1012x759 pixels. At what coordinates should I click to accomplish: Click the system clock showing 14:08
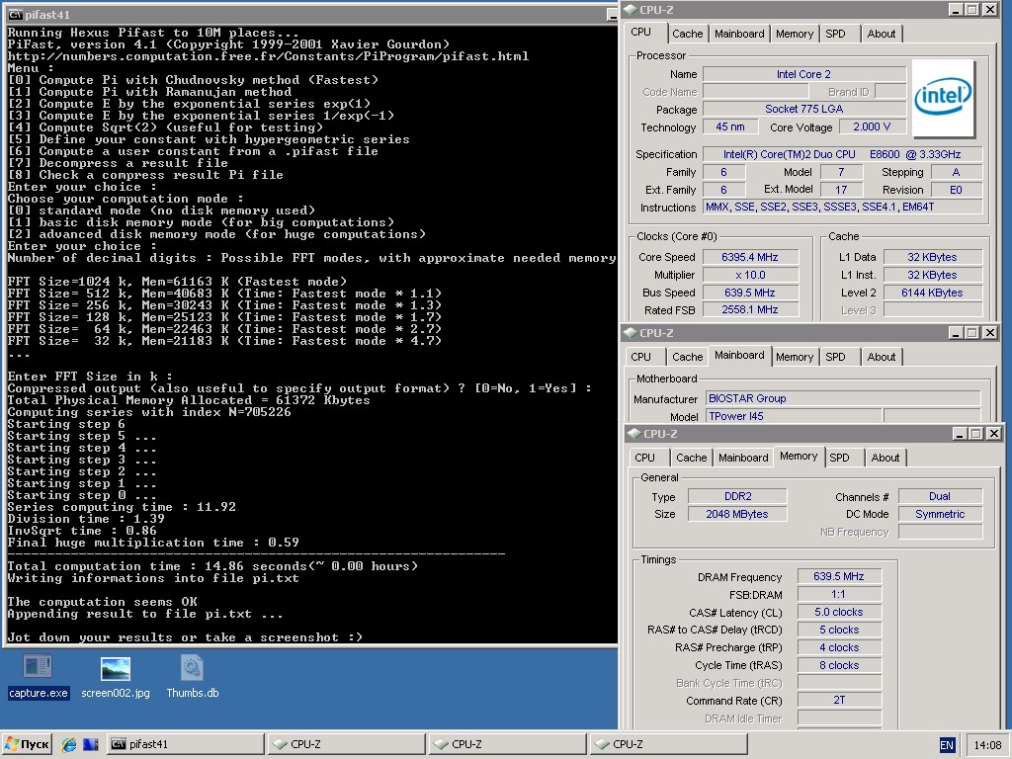point(987,745)
